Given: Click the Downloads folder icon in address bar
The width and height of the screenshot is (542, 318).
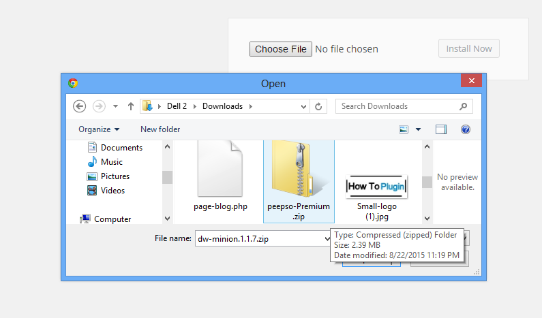Looking at the screenshot, I should coord(147,106).
